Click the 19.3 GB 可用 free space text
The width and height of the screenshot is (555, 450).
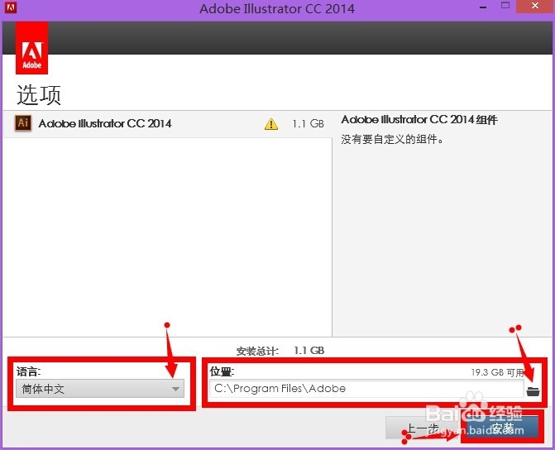[x=497, y=372]
